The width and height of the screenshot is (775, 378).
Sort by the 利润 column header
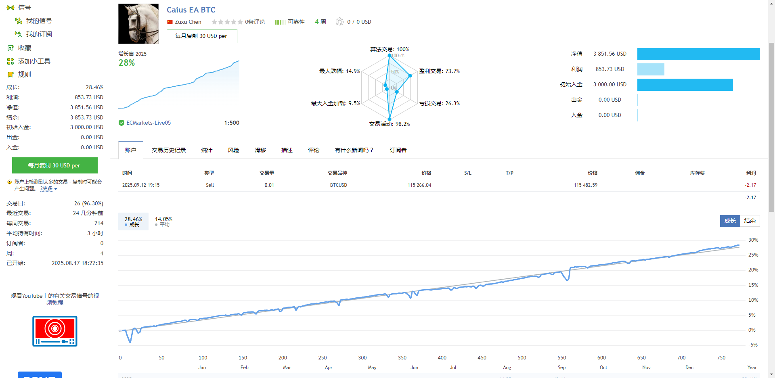coord(751,173)
